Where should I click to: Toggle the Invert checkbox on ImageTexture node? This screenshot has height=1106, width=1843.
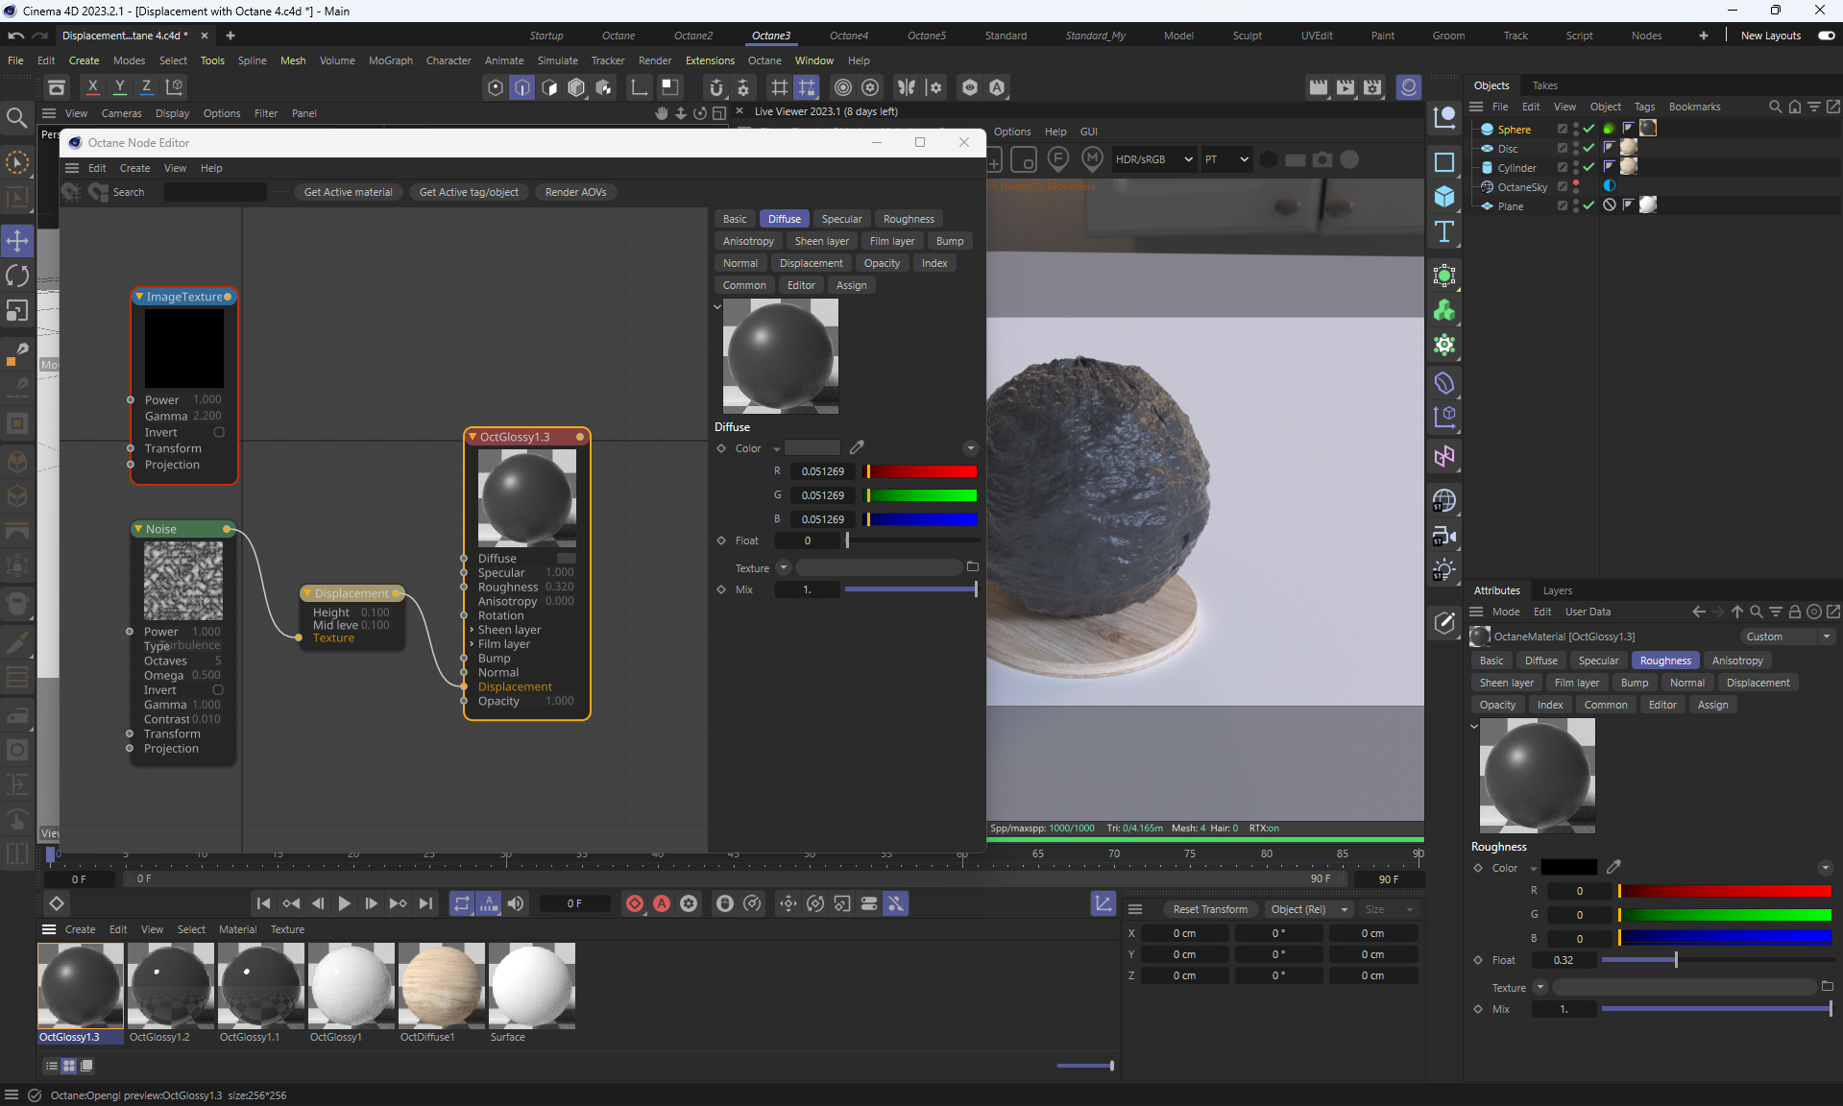tap(219, 432)
